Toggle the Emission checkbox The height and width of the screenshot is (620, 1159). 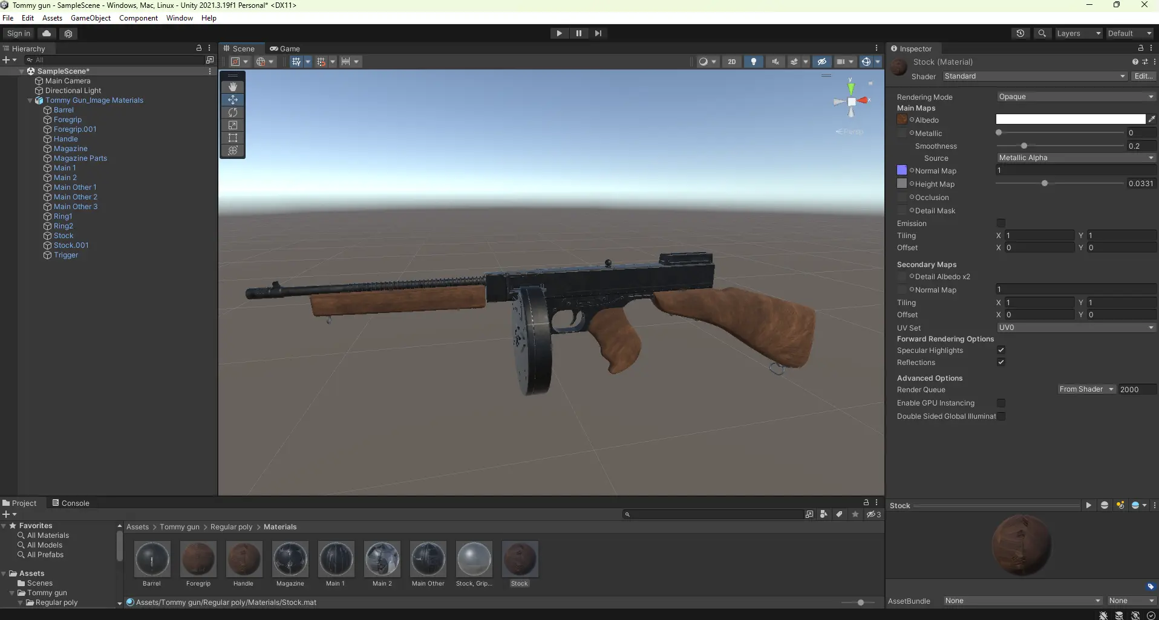point(1001,223)
